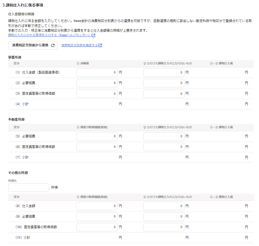Focus 課税仕入れにならないもの field for (1) 仕入金額
259x246 pixels.
point(164,72)
